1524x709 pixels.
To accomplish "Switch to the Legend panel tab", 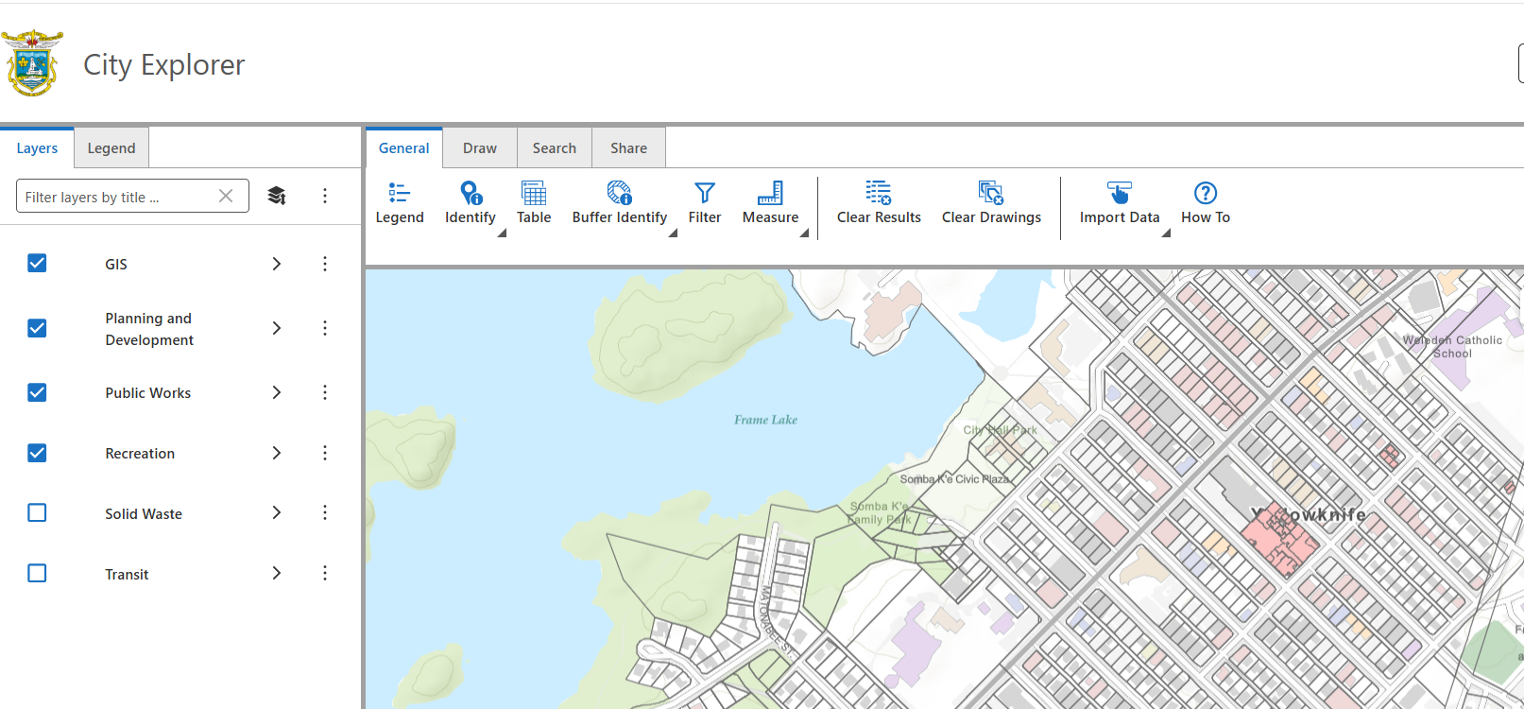I will (x=111, y=148).
